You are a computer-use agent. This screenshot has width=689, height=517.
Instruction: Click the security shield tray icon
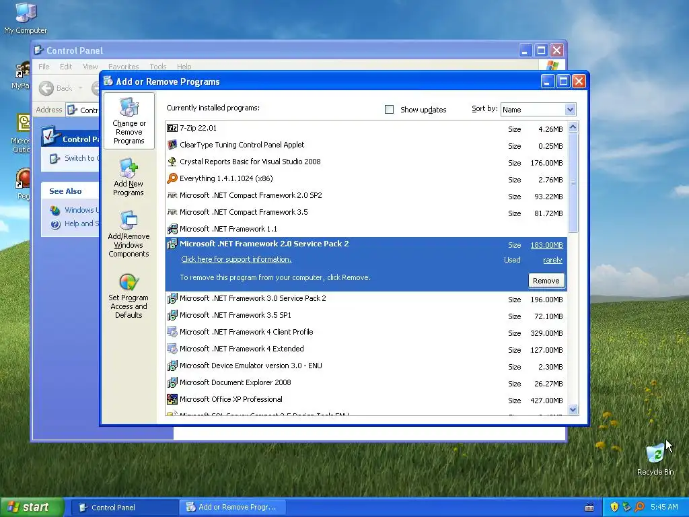[614, 507]
